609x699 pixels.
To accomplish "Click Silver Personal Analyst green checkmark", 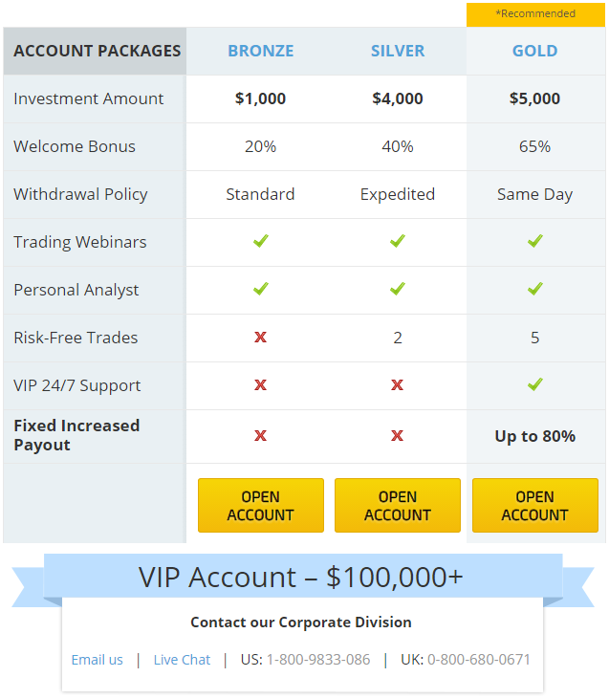I will click(398, 289).
